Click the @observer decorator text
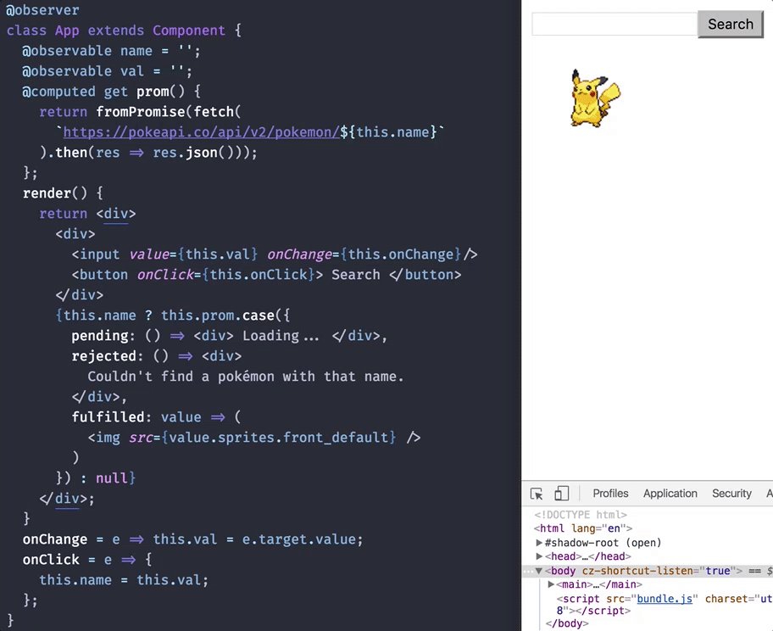 point(42,10)
